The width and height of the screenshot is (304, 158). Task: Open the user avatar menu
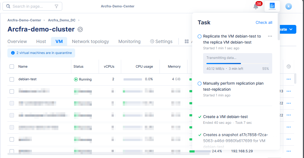tap(288, 6)
